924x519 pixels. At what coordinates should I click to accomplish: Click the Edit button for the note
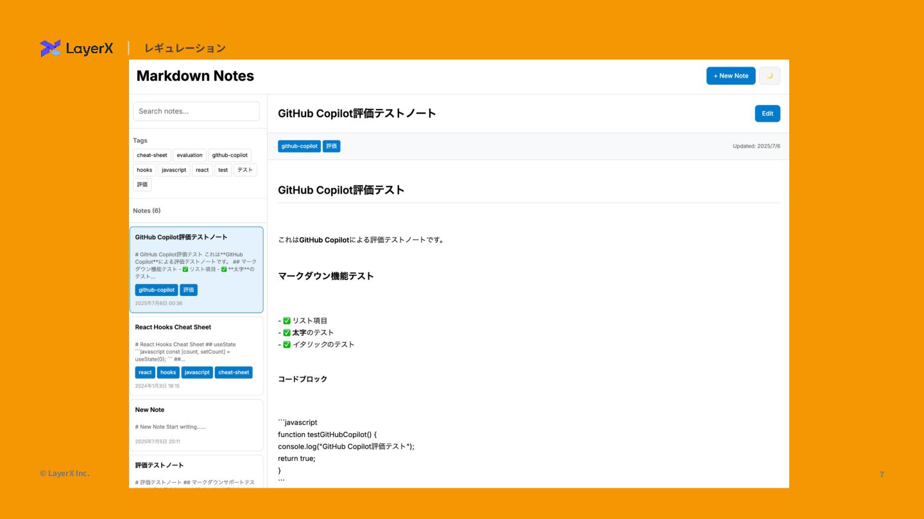(x=767, y=113)
